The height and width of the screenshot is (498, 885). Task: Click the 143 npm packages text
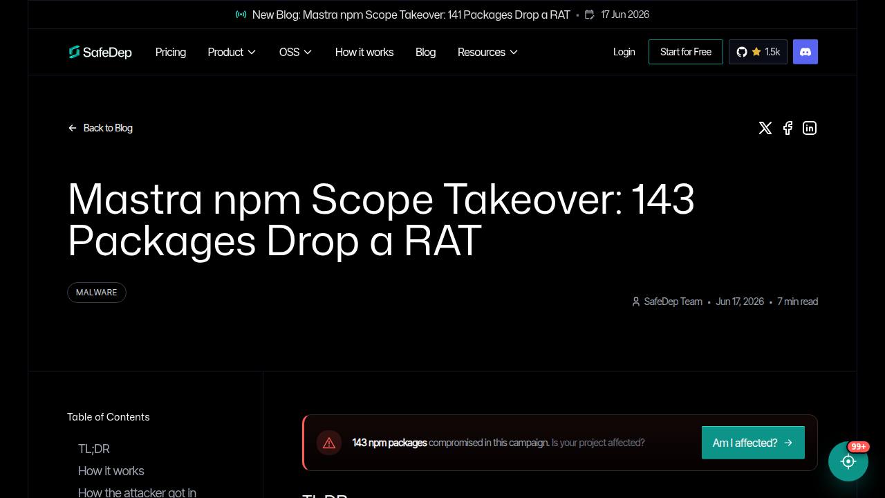pos(389,443)
